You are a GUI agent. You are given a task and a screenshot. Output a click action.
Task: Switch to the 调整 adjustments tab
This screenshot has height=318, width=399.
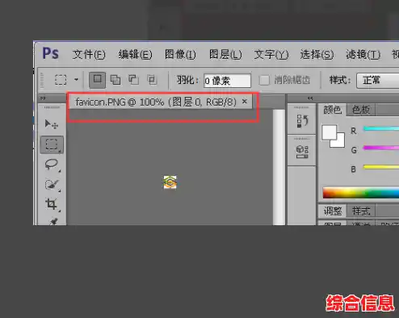[x=333, y=211]
